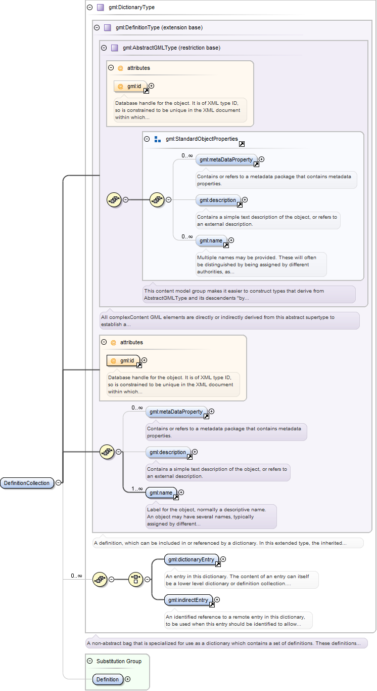Follow the link arrow on gml:metaDataProperty in StandardObjectProperties
The width and height of the screenshot is (377, 691).
point(256,164)
